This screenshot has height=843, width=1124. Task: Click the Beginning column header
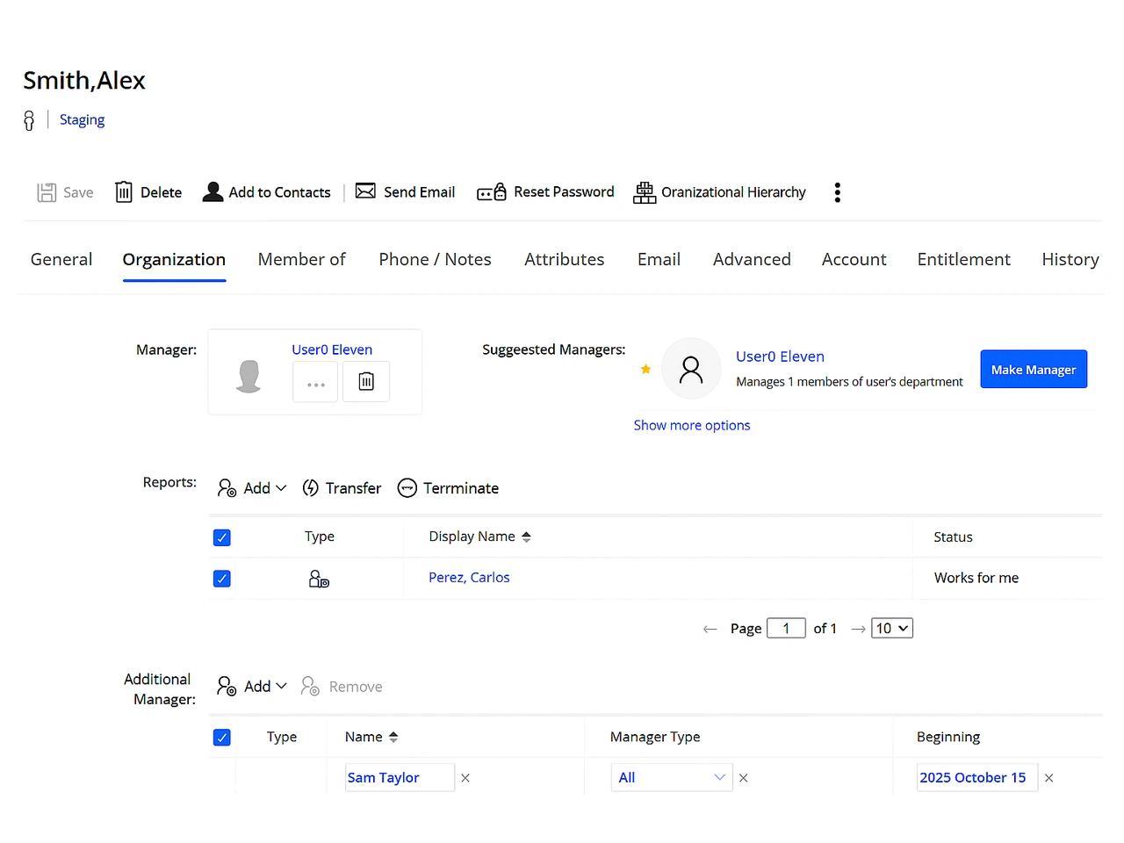pyautogui.click(x=948, y=737)
